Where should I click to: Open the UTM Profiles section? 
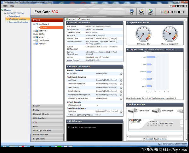click(x=47, y=118)
